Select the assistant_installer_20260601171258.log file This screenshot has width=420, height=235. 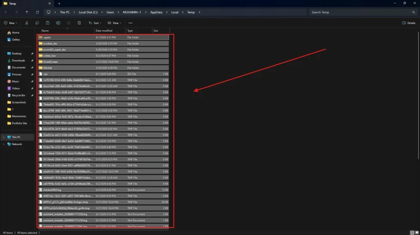pos(103,214)
